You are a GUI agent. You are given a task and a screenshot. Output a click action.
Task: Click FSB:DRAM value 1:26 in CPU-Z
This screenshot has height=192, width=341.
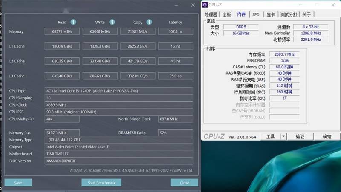[284, 60]
